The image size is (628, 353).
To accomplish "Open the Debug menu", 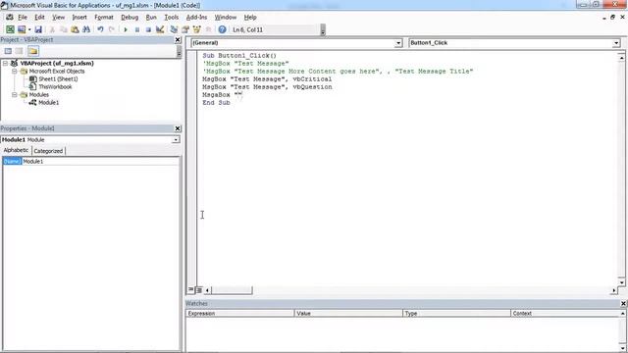I will click(130, 18).
